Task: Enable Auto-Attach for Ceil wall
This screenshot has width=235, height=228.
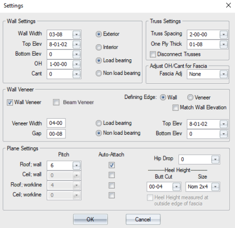Action: click(x=112, y=175)
